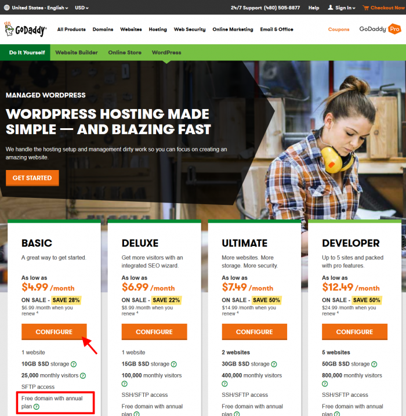Click the GET STARTED button

(32, 178)
